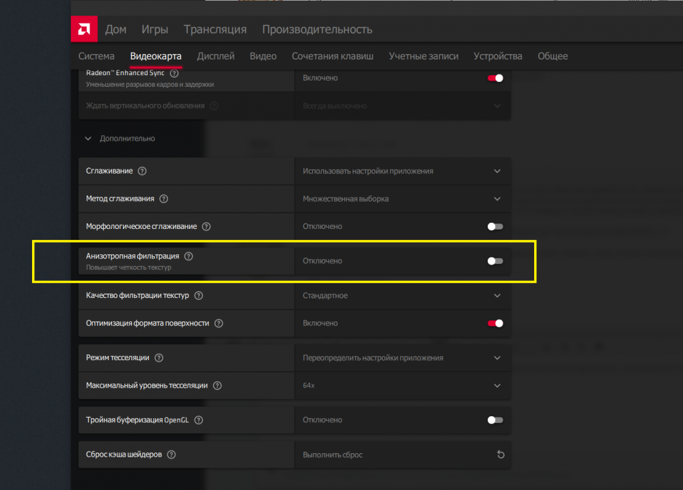
Task: Click help icon for Режим тесселяции
Action: point(158,358)
